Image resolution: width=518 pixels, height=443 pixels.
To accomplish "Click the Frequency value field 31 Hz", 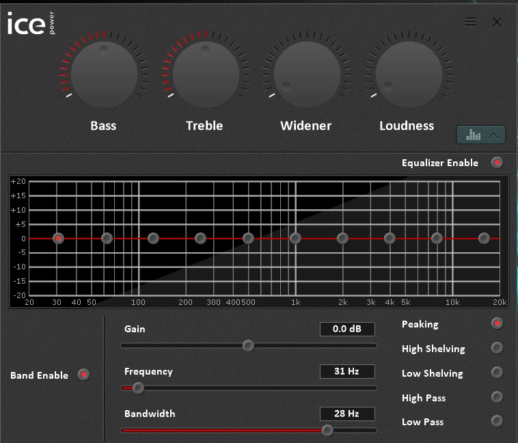I will click(x=347, y=371).
